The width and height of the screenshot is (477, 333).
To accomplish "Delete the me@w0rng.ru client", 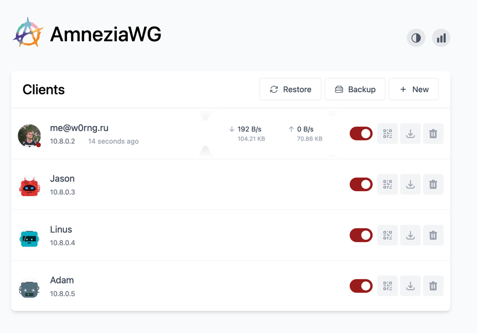I will [433, 134].
